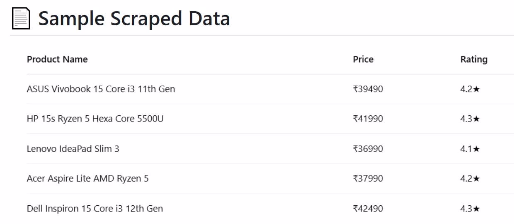Viewport: 514px width, 224px height.
Task: Click the ₹39490 price cell
Action: point(368,89)
